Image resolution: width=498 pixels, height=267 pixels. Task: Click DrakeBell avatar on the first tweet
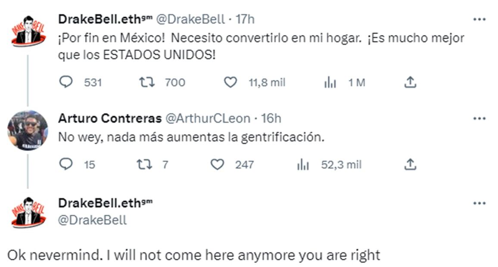point(28,31)
